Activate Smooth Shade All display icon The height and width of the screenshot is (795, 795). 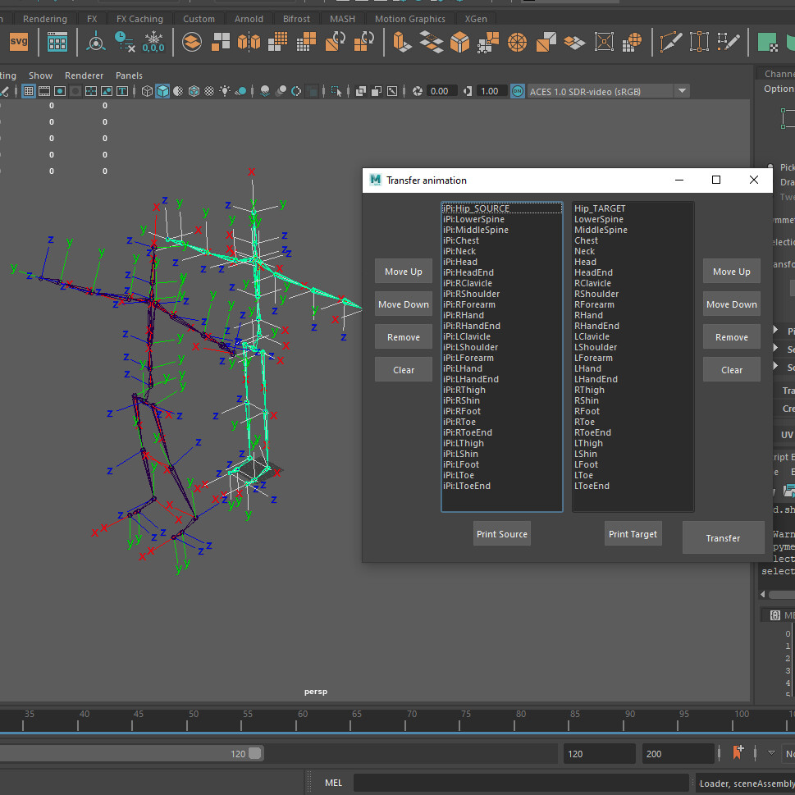click(x=162, y=90)
